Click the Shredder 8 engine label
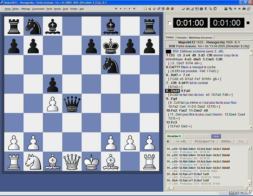 tap(174, 136)
